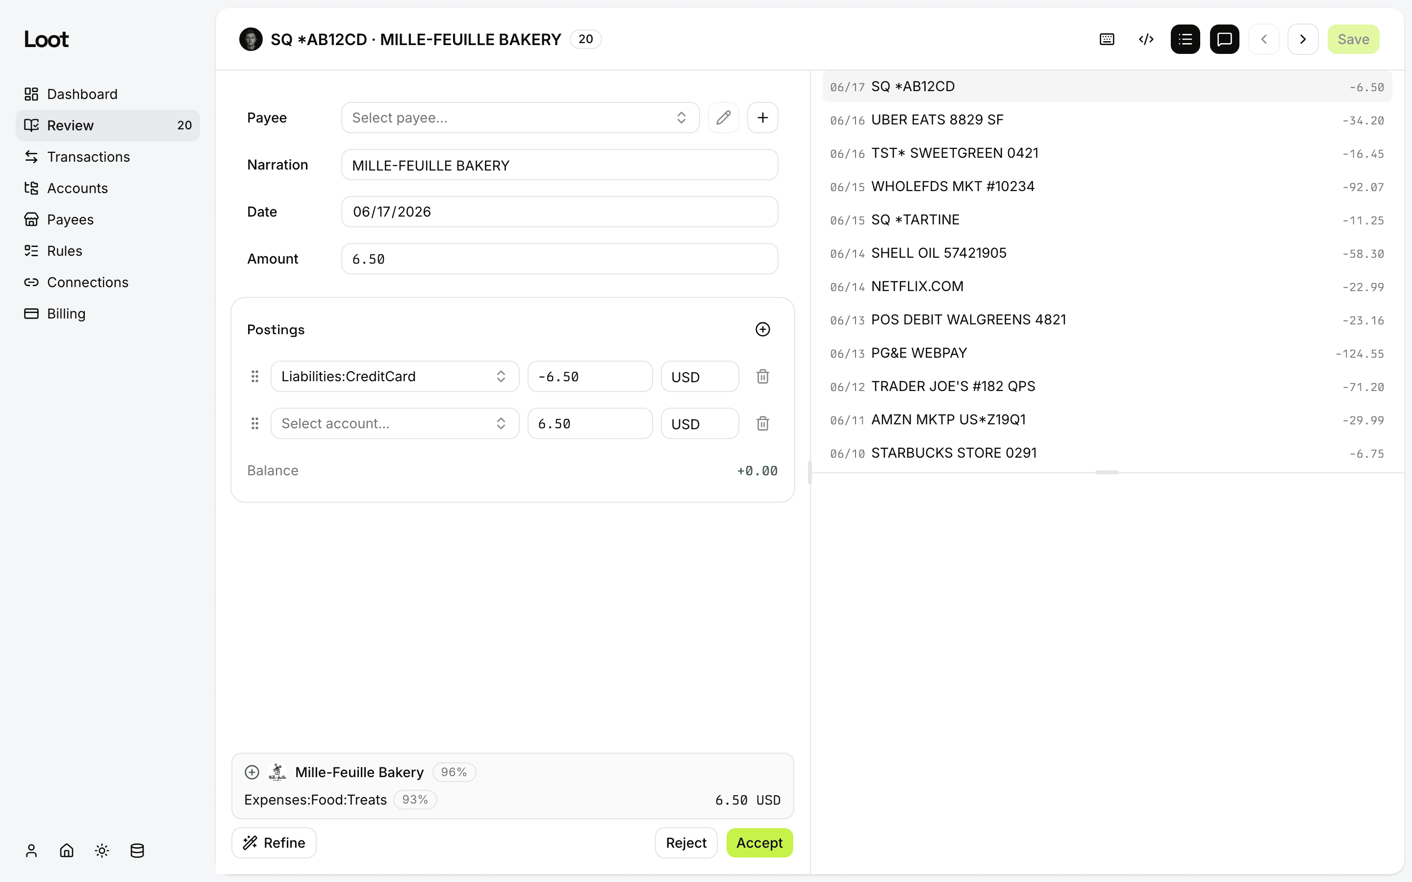Screen dimensions: 1412x882
Task: Open Connections in sidebar
Action: (107, 282)
